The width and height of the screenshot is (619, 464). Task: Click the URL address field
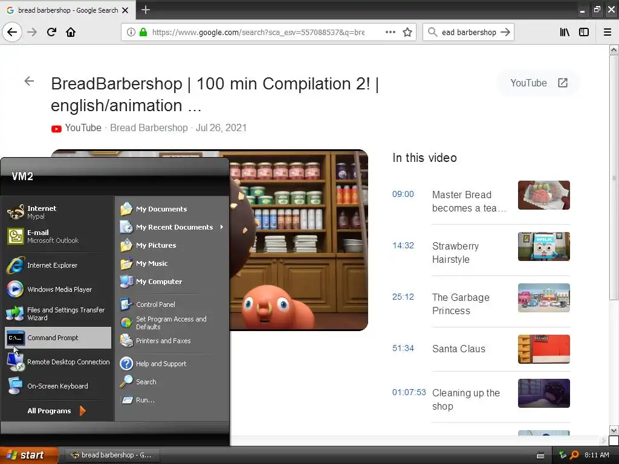tap(259, 32)
